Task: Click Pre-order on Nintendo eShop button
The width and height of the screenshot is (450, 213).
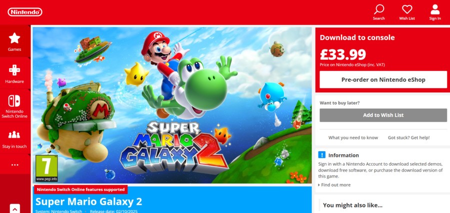Action: coord(383,79)
